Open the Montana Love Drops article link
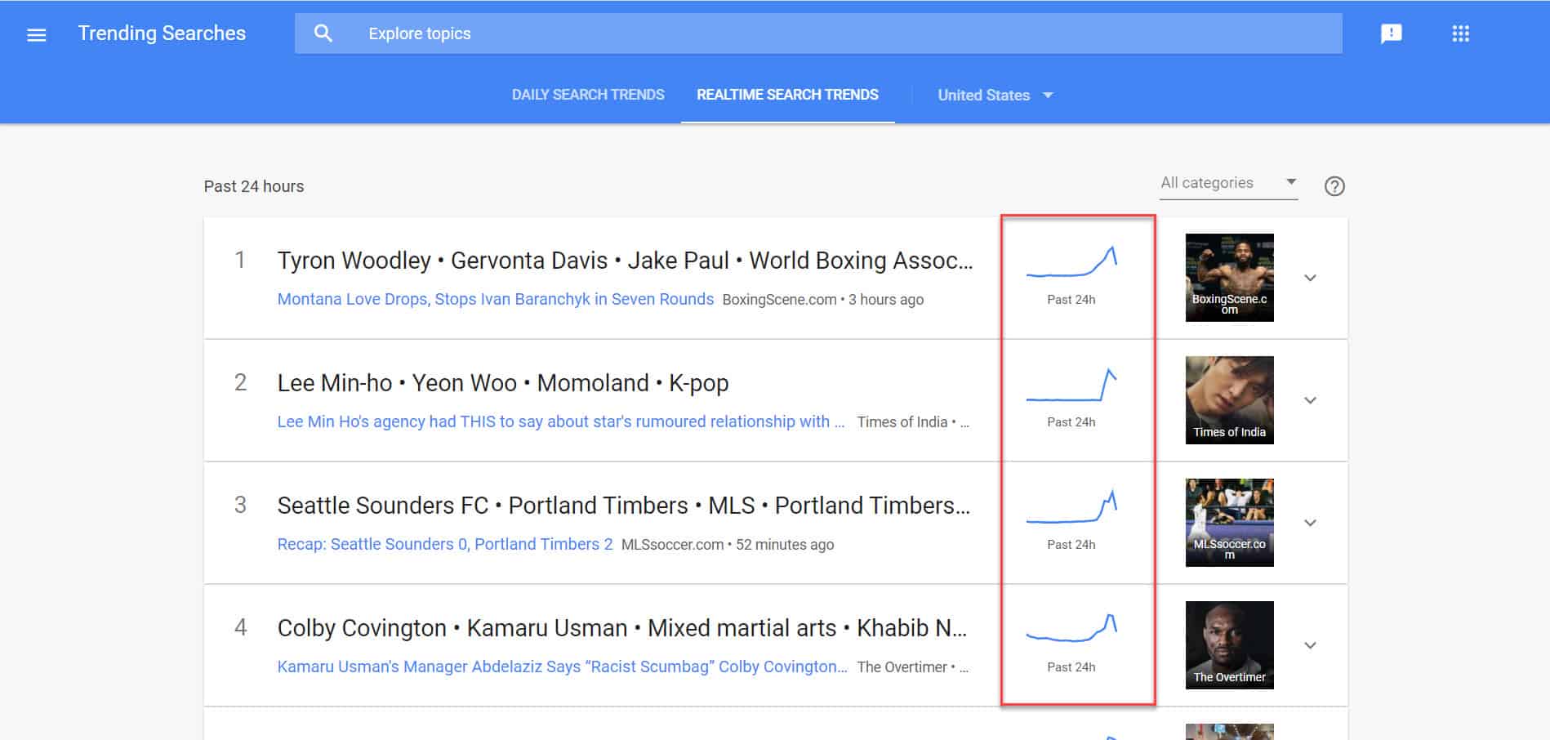Image resolution: width=1550 pixels, height=740 pixels. (x=495, y=299)
